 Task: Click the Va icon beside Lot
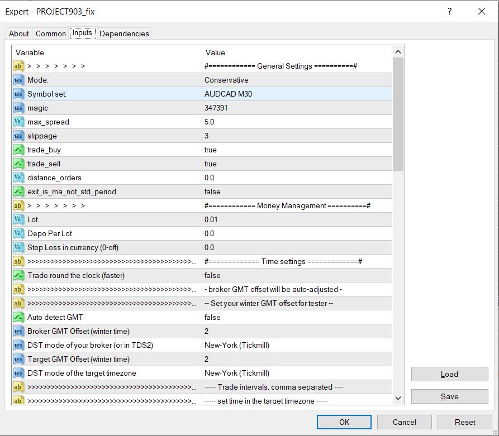[x=19, y=219]
